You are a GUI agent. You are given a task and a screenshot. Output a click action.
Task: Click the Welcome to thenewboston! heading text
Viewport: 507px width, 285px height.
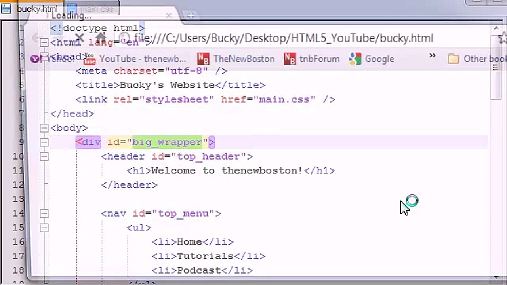point(227,171)
